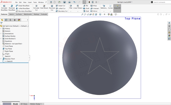
Task: Expand the Revolve-Thin1 feature node
Action: tap(1, 59)
